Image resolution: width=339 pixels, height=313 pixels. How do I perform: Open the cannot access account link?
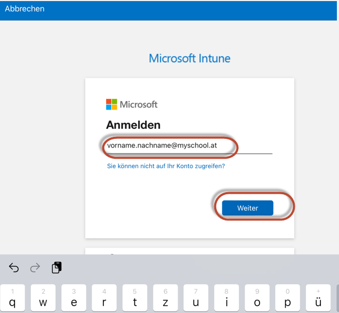[x=166, y=166]
